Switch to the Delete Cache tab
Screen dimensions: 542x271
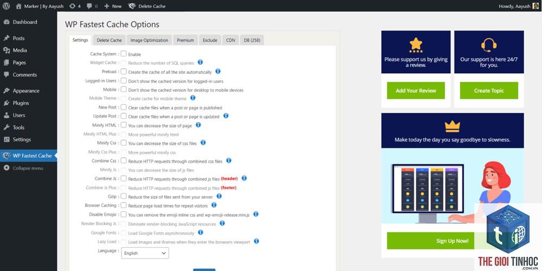pos(109,40)
